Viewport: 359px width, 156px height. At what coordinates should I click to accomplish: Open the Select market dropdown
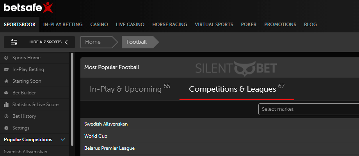[308, 109]
